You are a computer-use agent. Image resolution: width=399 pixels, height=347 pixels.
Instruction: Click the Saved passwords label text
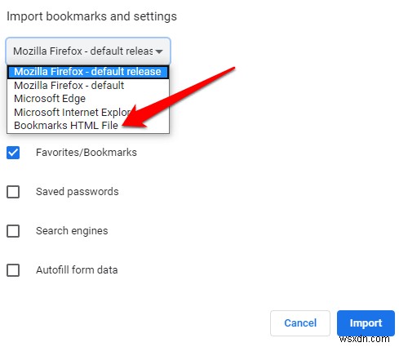pyautogui.click(x=78, y=192)
